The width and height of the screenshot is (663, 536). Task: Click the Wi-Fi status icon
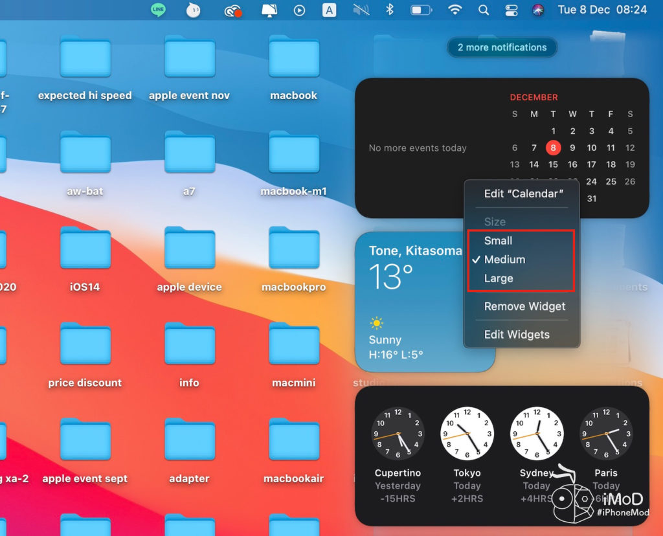tap(455, 10)
